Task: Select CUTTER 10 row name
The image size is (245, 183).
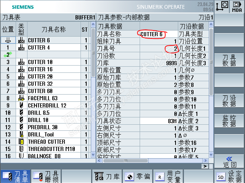Action: tap(40, 62)
